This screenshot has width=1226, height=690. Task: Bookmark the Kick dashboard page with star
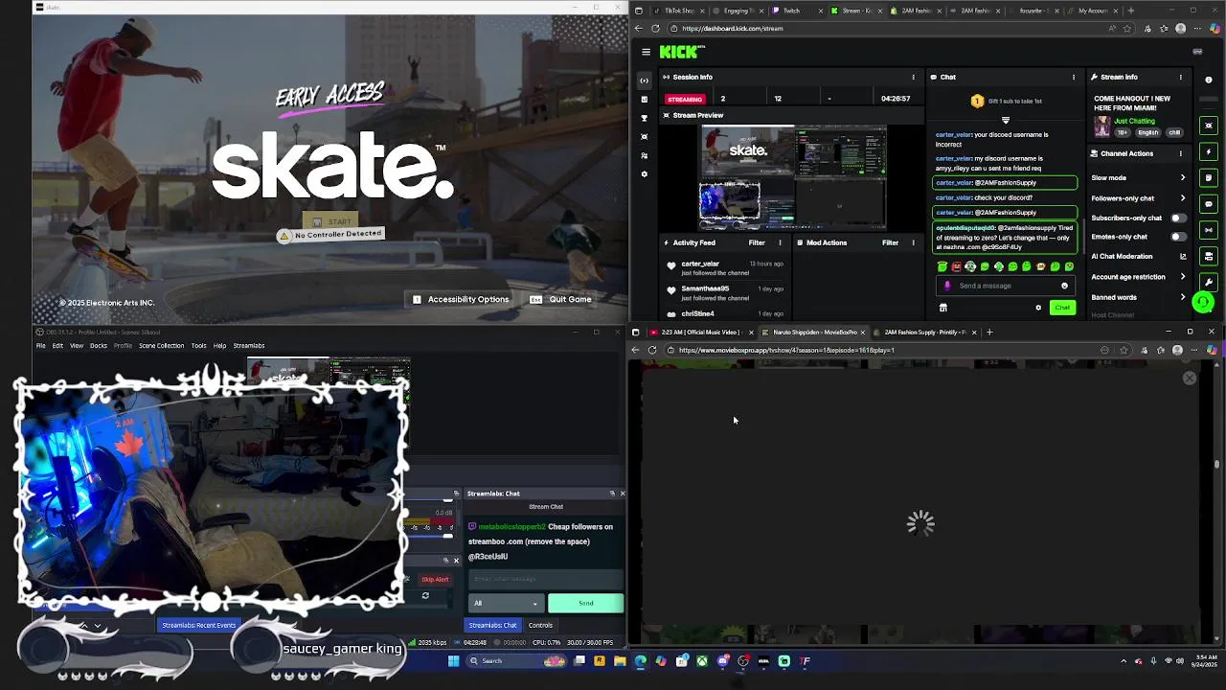click(1127, 28)
